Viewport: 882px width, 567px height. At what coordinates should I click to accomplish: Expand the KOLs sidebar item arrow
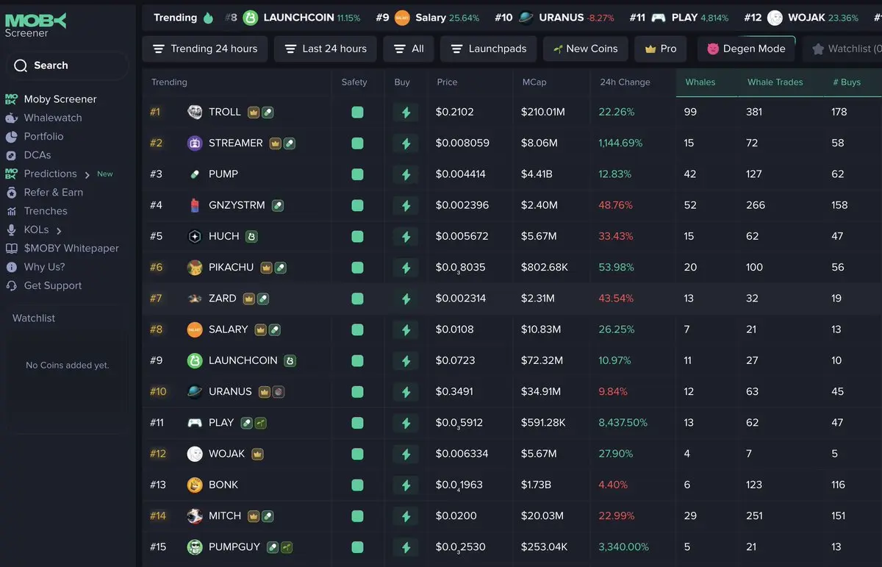click(x=59, y=231)
